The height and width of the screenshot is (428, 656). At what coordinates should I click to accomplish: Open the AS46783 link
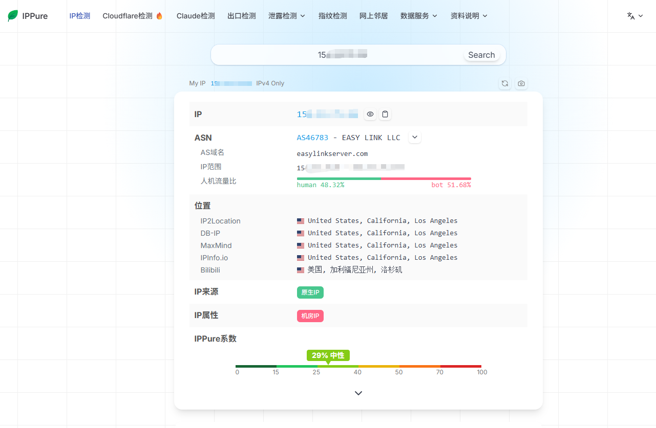312,138
